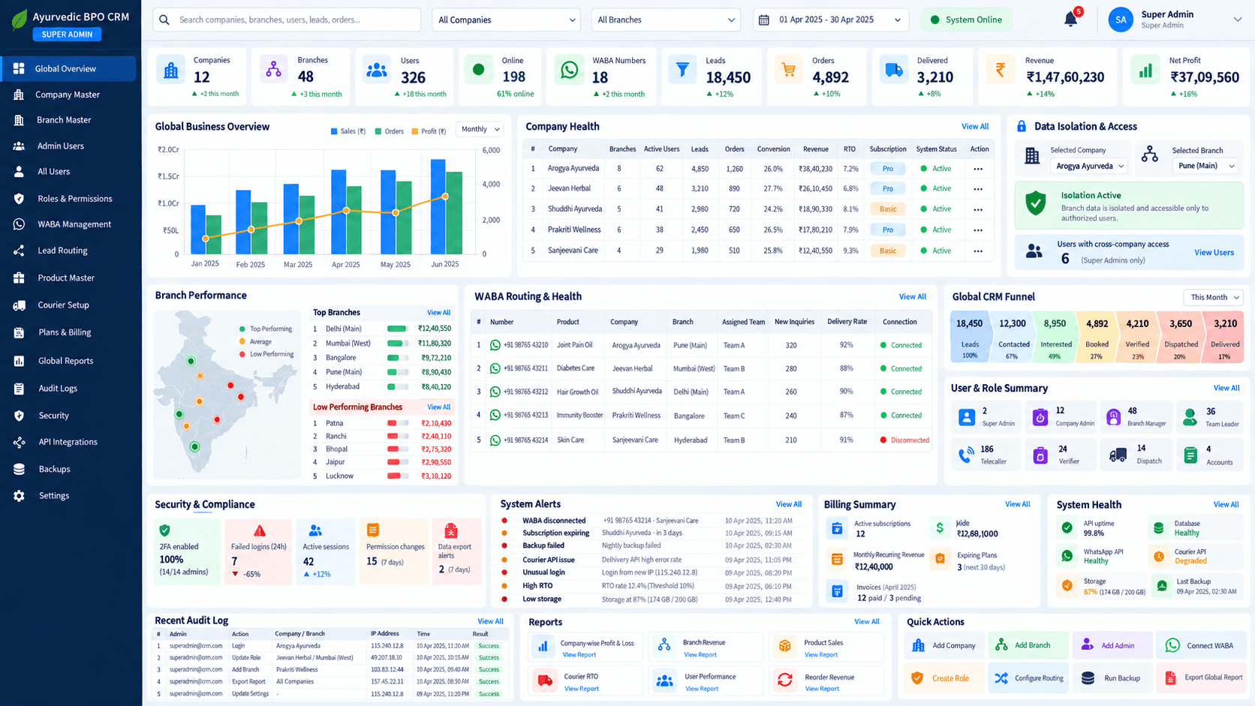Click the Revenue rupee icon
This screenshot has height=706, width=1255.
1001,71
